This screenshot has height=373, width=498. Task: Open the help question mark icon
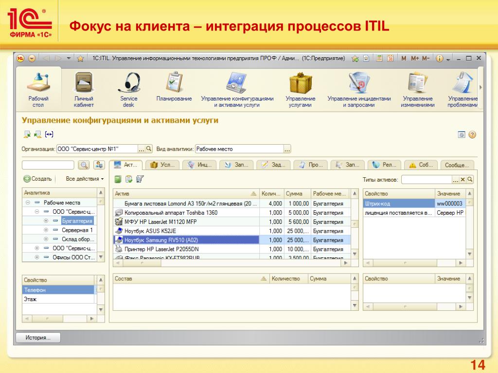point(472,135)
